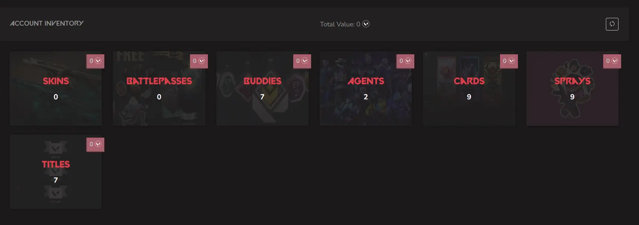Open the Sprays category
This screenshot has width=639, height=225.
[572, 89]
